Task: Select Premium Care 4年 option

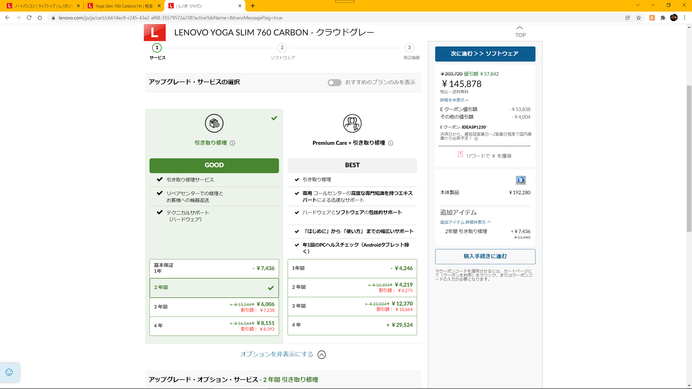Action: point(352,325)
